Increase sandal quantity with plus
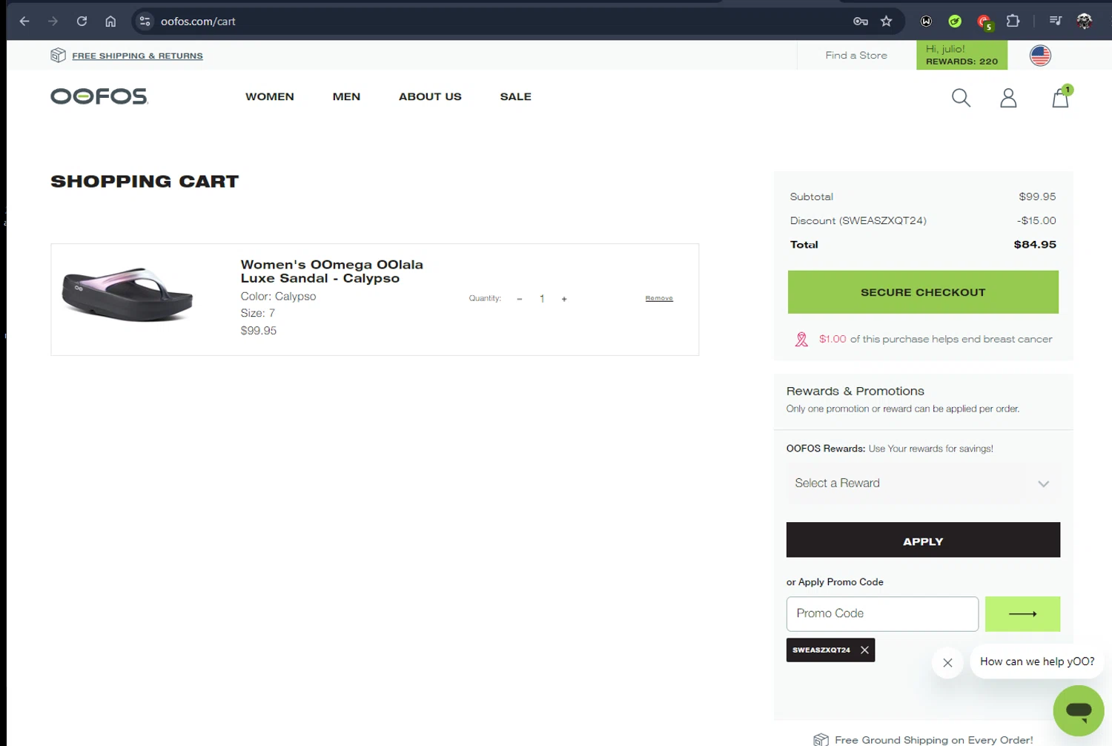1112x746 pixels. click(x=564, y=299)
